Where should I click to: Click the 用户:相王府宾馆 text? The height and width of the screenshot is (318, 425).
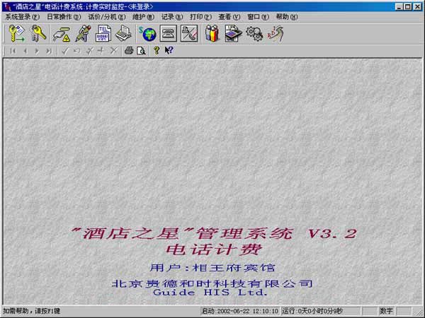point(212,268)
